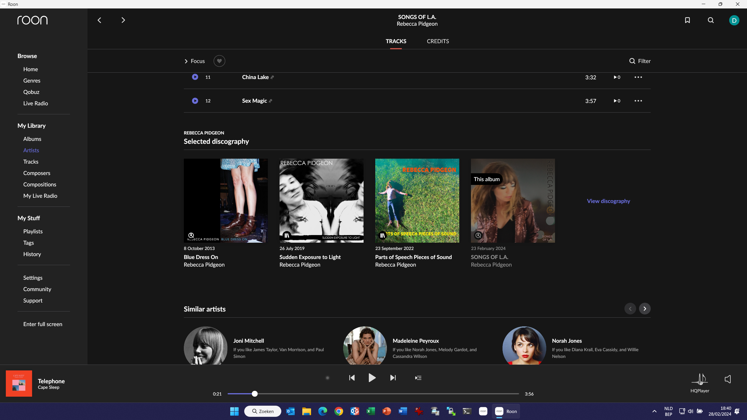Image resolution: width=747 pixels, height=420 pixels.
Task: Open Settings in the sidebar
Action: tap(33, 278)
